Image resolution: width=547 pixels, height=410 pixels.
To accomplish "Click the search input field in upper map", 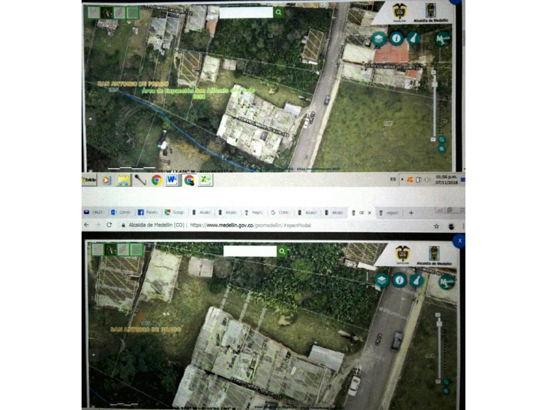I will click(x=246, y=12).
